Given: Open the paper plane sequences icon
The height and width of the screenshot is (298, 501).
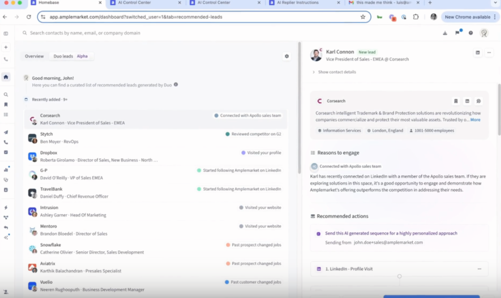Looking at the screenshot, I should click(x=6, y=132).
